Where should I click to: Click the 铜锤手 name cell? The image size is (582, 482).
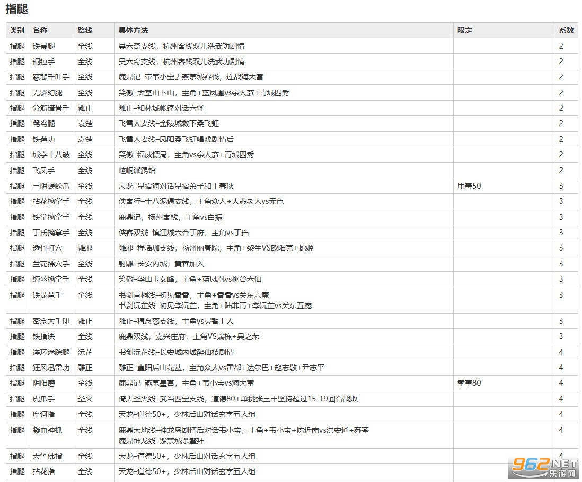pos(51,61)
